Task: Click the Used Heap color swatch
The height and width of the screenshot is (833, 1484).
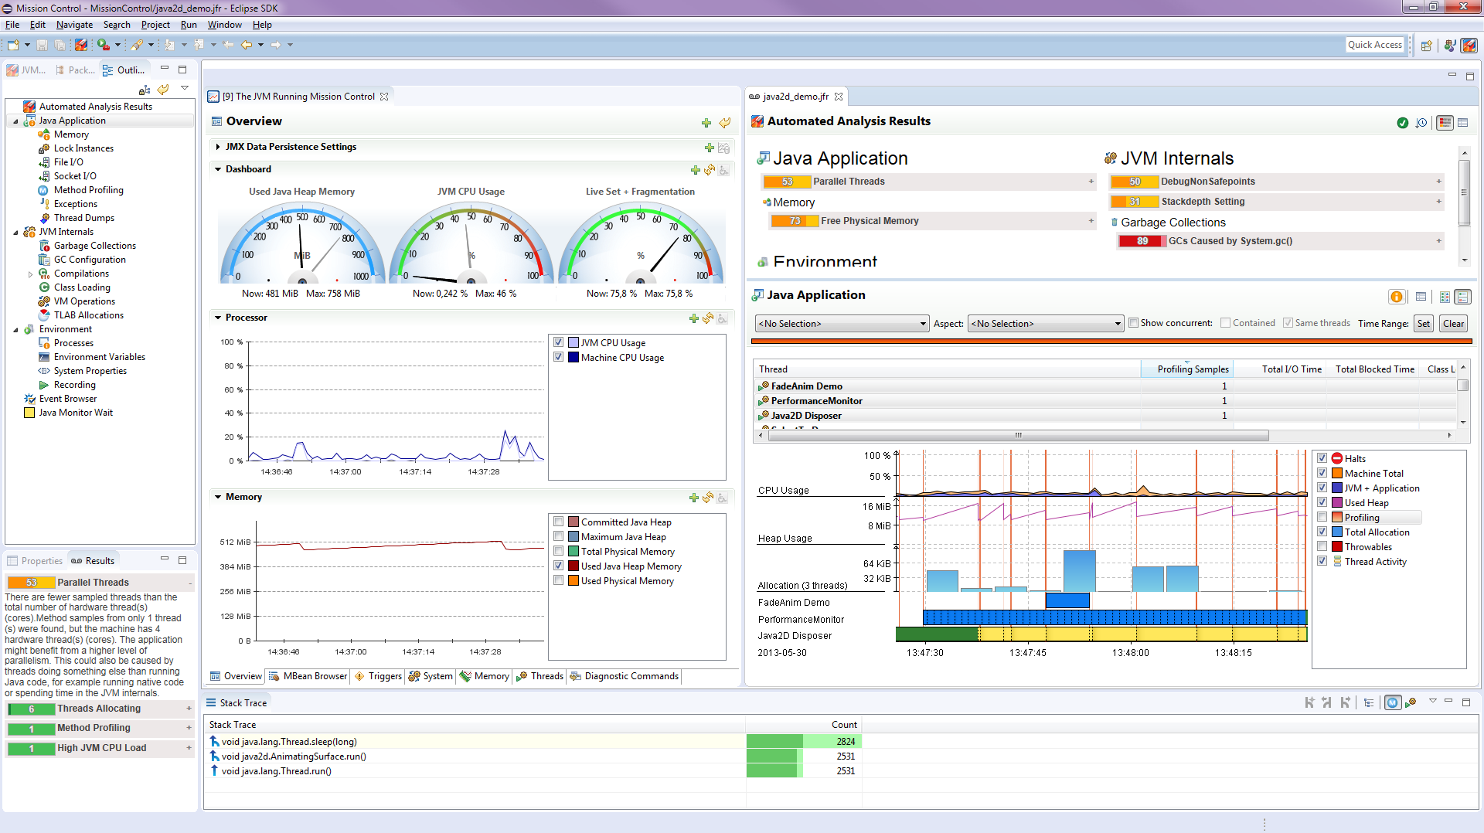Action: coord(1336,503)
